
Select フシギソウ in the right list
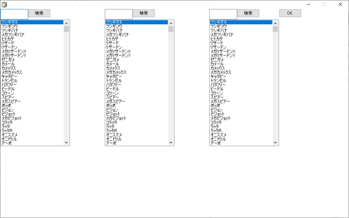click(241, 26)
